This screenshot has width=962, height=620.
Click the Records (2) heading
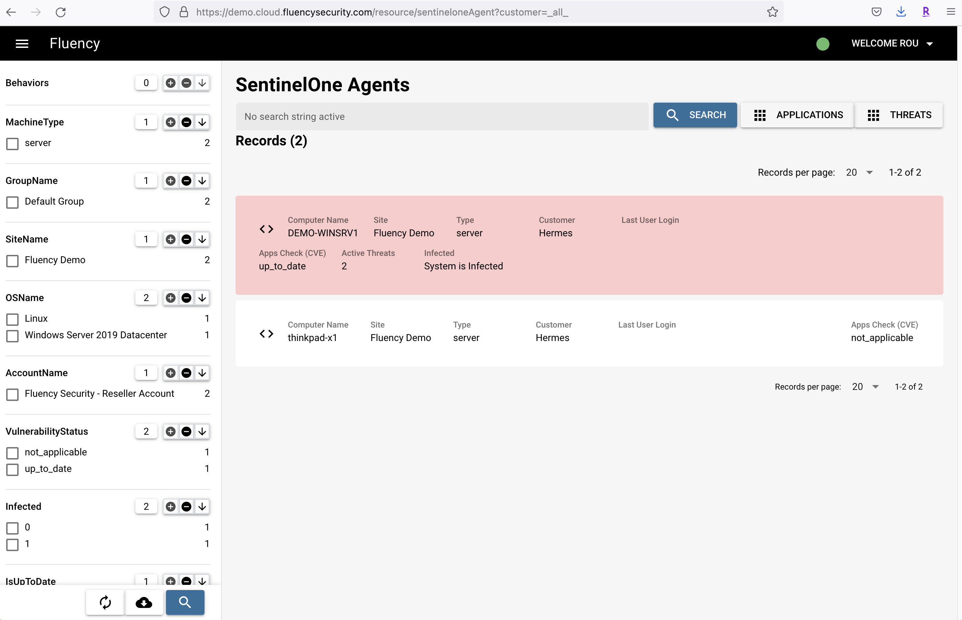[271, 141]
